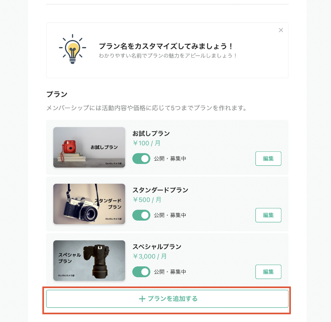Click the スペシャルプラン title above ¥3,000
Screen dimensions: 331x322
pyautogui.click(x=157, y=247)
